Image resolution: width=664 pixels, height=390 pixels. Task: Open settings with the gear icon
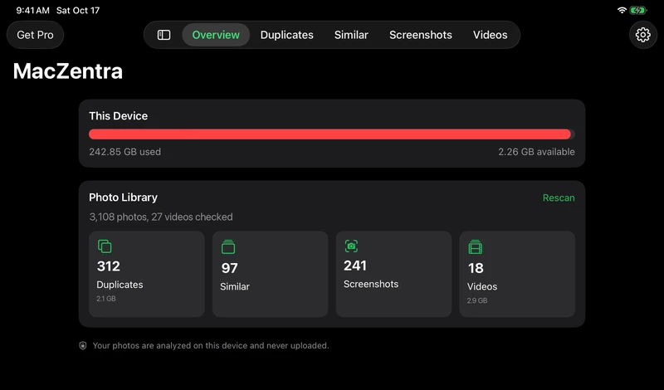642,35
